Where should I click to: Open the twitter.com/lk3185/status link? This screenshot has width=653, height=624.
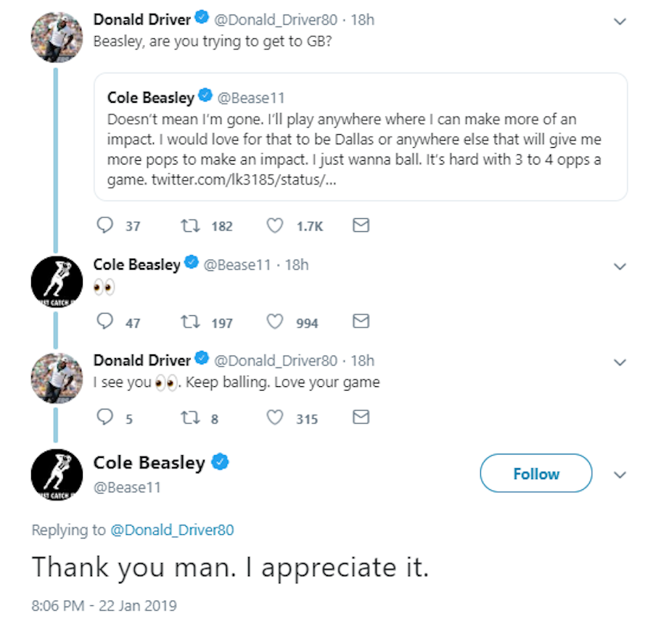pos(243,179)
